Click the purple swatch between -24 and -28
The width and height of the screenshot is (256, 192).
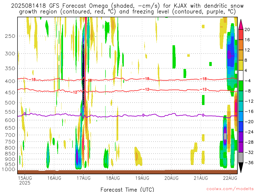coord(241,137)
